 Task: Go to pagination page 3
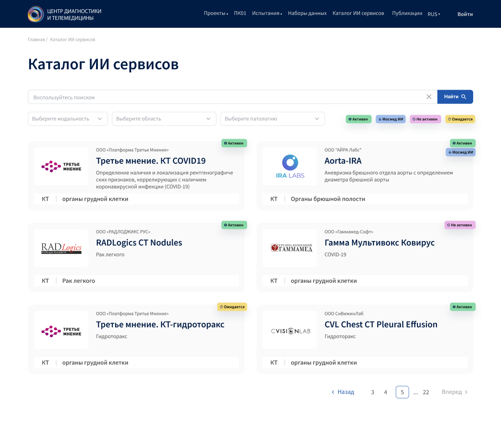click(373, 392)
